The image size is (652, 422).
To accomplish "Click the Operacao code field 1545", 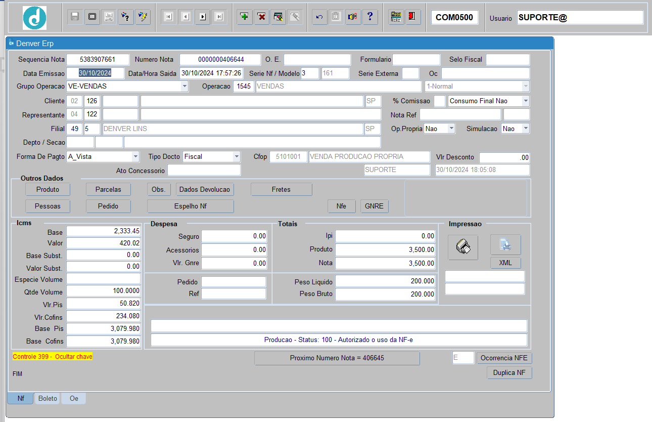I will (x=244, y=86).
